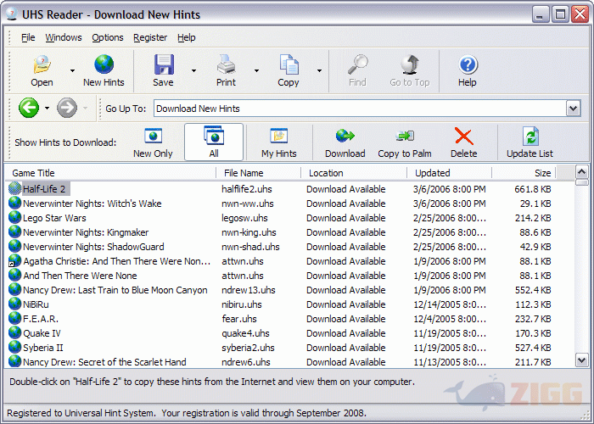Click the My Hints folder icon

pyautogui.click(x=279, y=136)
